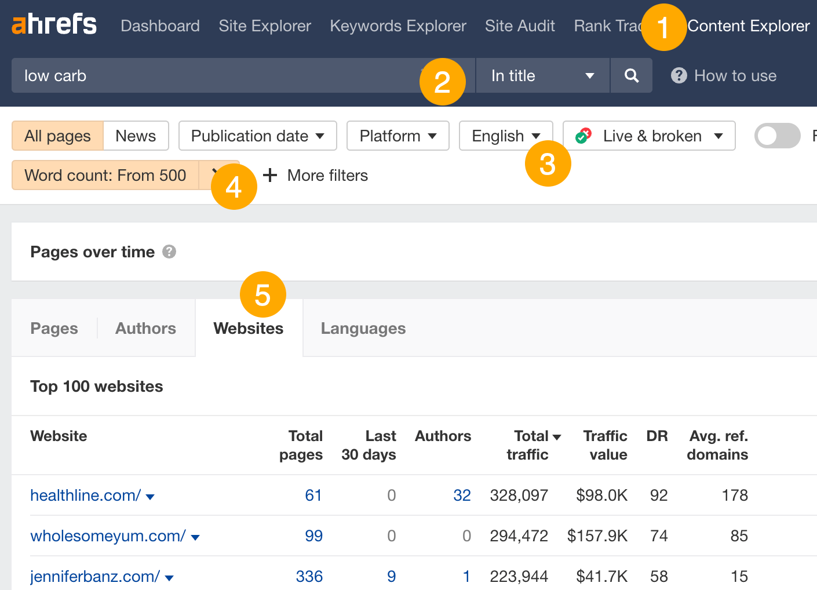Enable the toggle switch right of Live & broken
The width and height of the screenshot is (817, 590).
coord(777,135)
